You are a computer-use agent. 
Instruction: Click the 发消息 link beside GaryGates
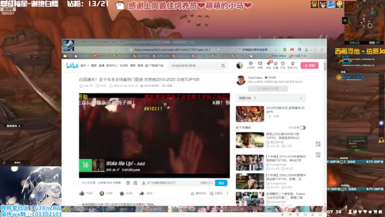point(271,78)
